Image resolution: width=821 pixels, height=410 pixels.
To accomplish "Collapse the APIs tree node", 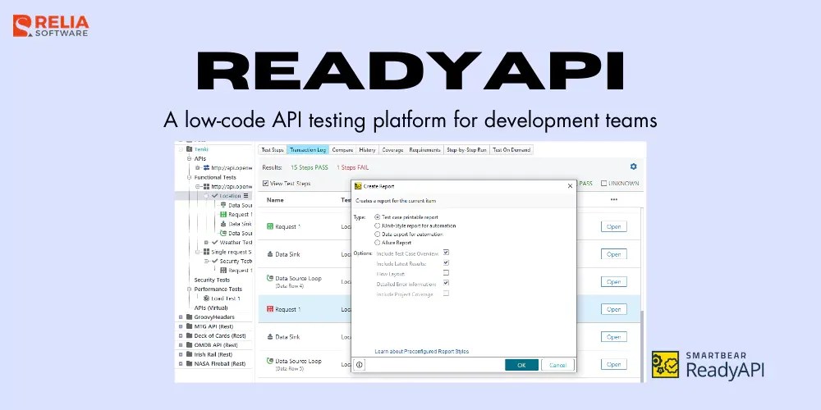I will [x=190, y=158].
